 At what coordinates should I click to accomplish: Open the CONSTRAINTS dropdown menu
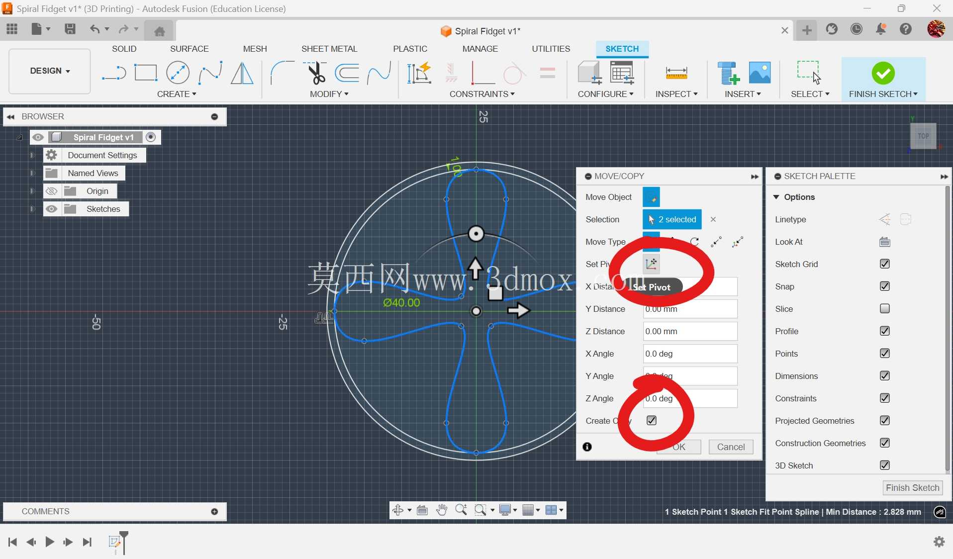[482, 94]
